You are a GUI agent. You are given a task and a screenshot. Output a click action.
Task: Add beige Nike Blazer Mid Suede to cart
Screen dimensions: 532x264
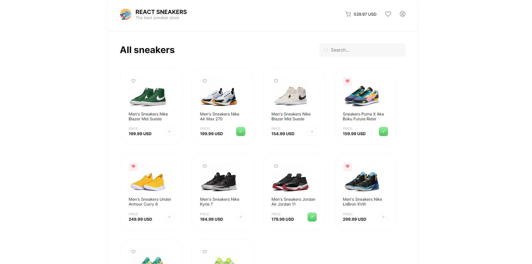[x=312, y=131]
